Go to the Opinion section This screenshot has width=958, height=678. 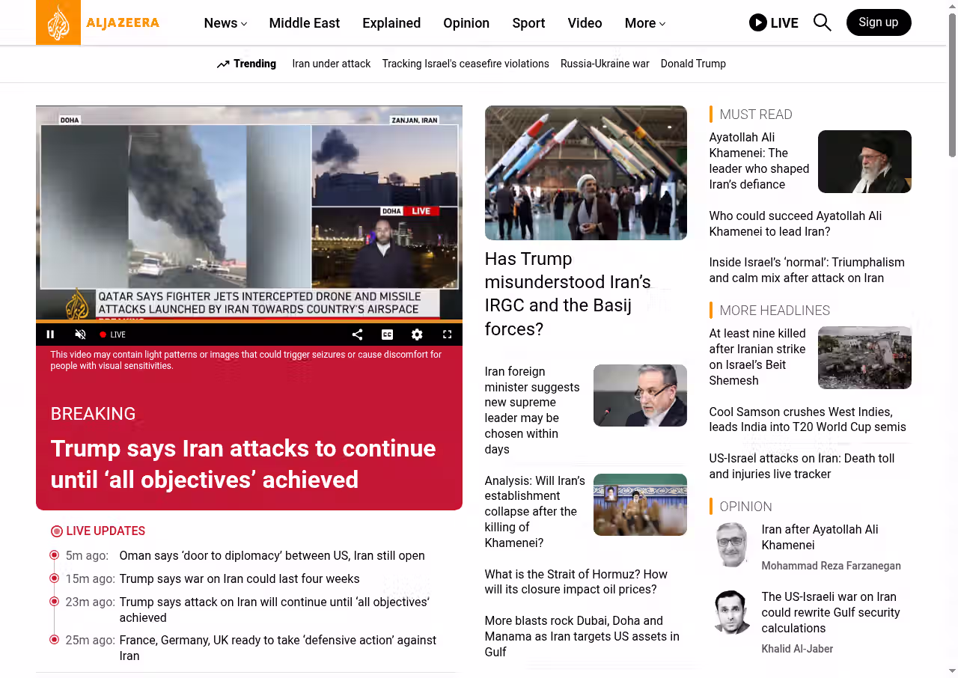pyautogui.click(x=466, y=23)
